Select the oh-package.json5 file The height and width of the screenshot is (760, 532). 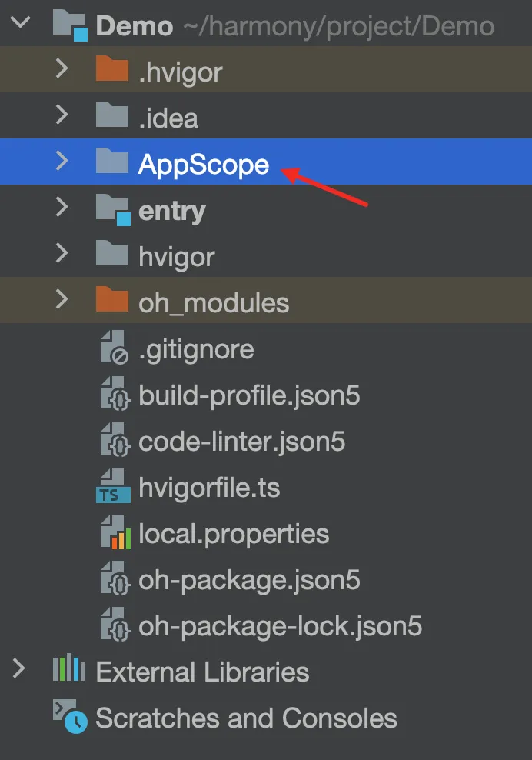tap(266, 580)
